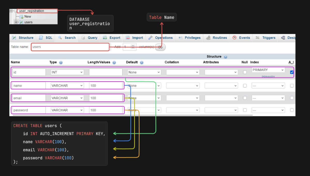The width and height of the screenshot is (310, 176).
Task: Open the VARCHAR type dropdown for email
Action: [x=67, y=98]
